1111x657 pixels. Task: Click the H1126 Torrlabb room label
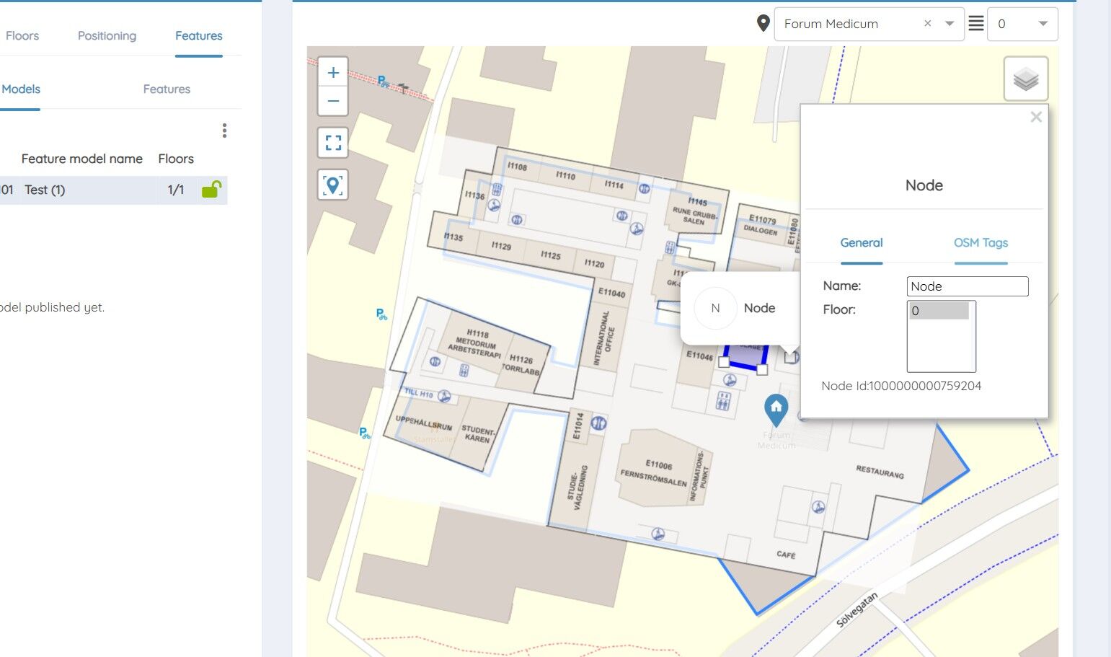click(521, 364)
